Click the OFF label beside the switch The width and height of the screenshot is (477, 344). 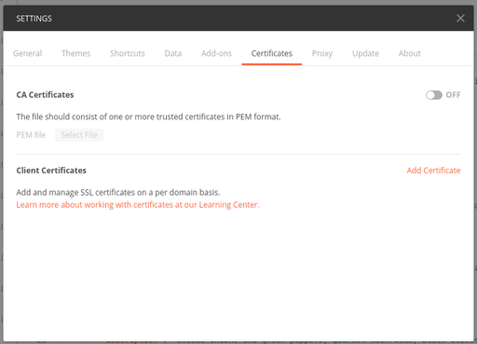[x=453, y=95]
